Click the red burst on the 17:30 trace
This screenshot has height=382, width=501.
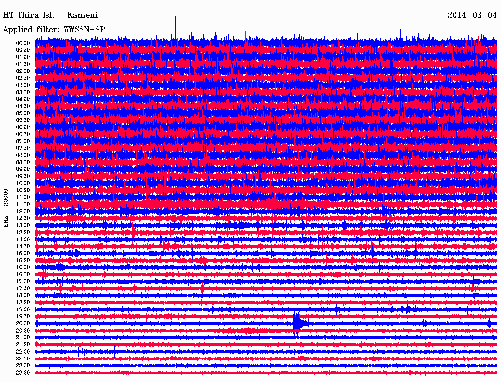(x=202, y=288)
